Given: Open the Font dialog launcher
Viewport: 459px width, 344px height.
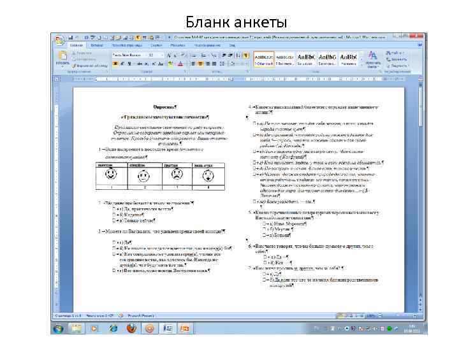Looking at the screenshot, I should 185,71.
